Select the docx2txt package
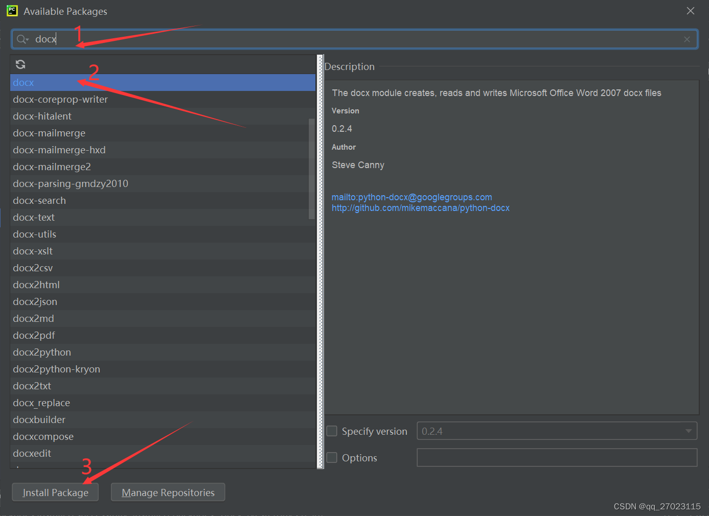709x516 pixels. coord(163,386)
